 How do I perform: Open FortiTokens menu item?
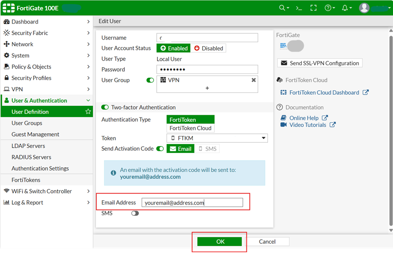47,180
